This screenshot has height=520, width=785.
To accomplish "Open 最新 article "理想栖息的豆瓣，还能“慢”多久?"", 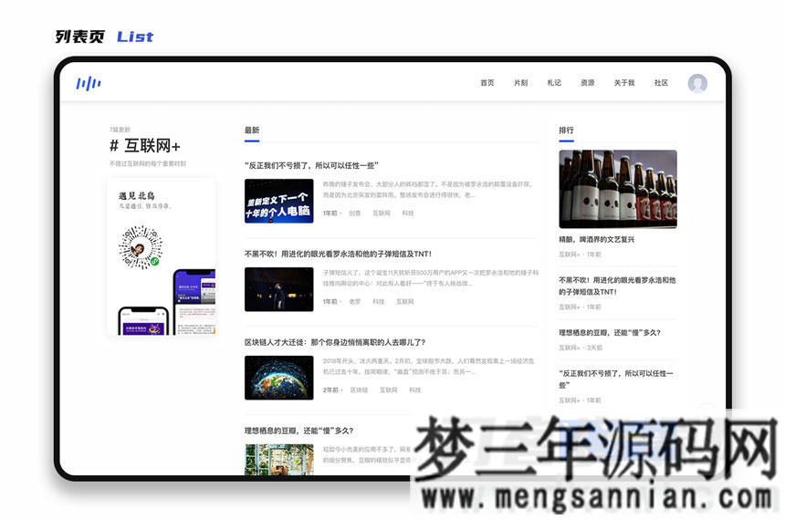I will click(298, 431).
